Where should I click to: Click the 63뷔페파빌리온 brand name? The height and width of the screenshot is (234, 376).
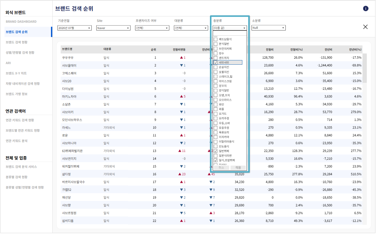(72, 151)
